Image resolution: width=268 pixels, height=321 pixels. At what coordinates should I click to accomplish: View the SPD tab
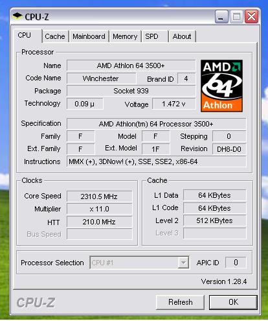[x=155, y=36]
